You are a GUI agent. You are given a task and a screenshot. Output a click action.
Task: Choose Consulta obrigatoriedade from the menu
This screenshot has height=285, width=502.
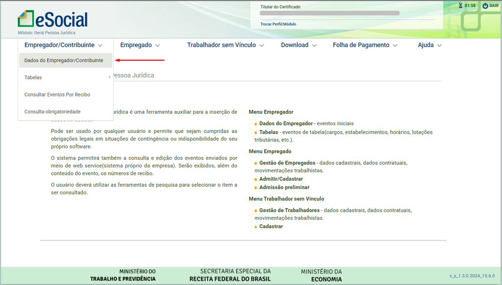point(52,112)
